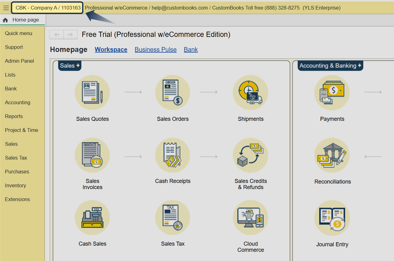
Task: Open the Cash Receipts icon
Action: pyautogui.click(x=173, y=155)
